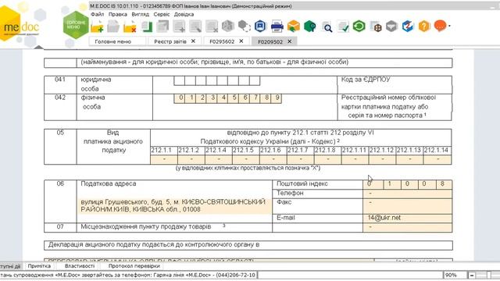
Task: Click the E-mail field with 14@ukr.net
Action: [408, 219]
